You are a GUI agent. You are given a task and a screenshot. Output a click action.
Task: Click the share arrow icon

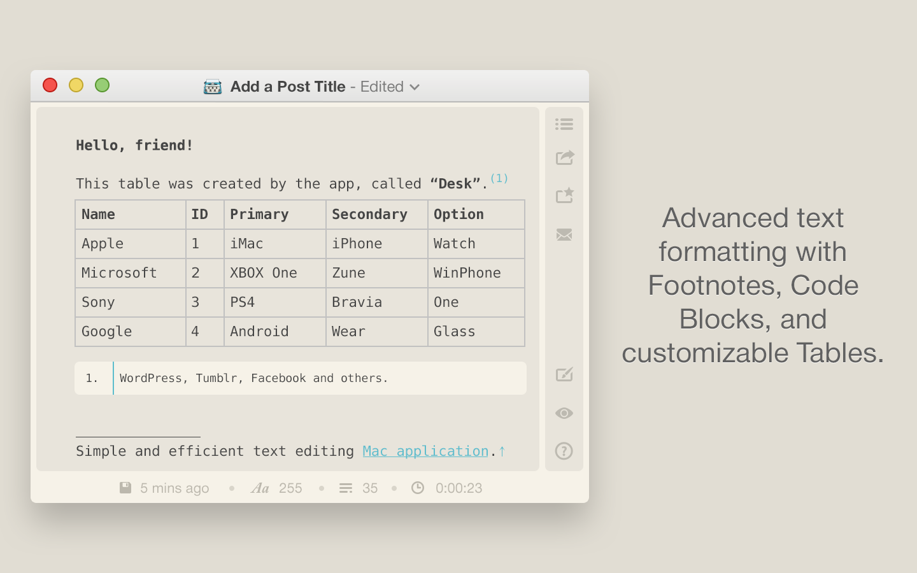pyautogui.click(x=565, y=157)
